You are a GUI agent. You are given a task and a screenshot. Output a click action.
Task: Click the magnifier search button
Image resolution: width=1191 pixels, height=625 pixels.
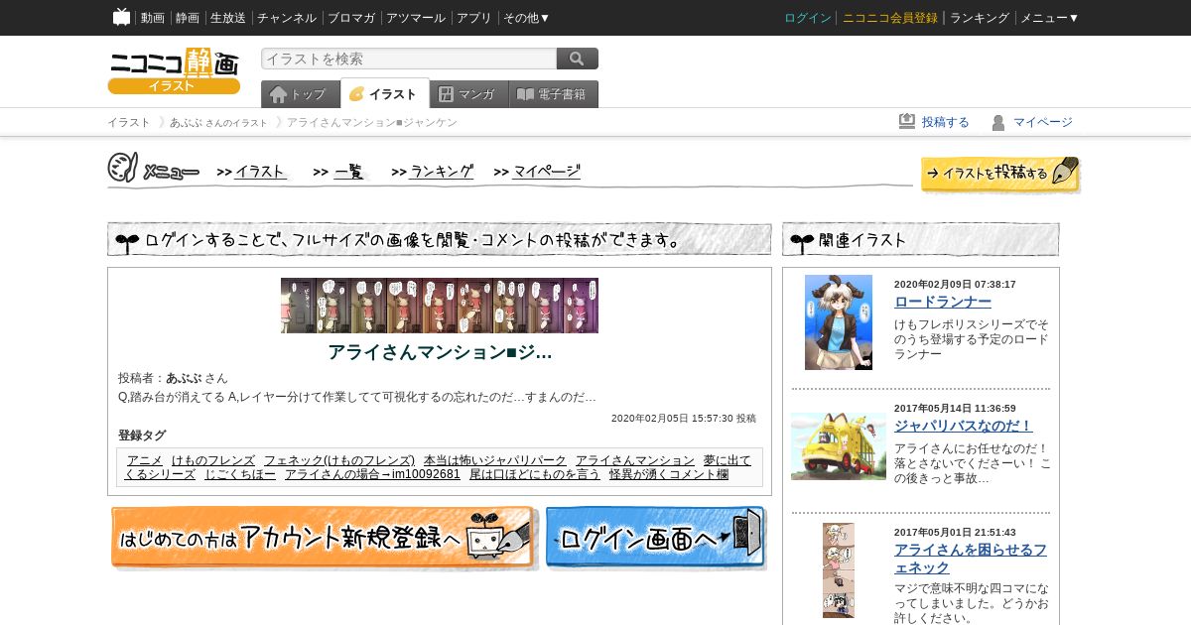click(x=578, y=59)
